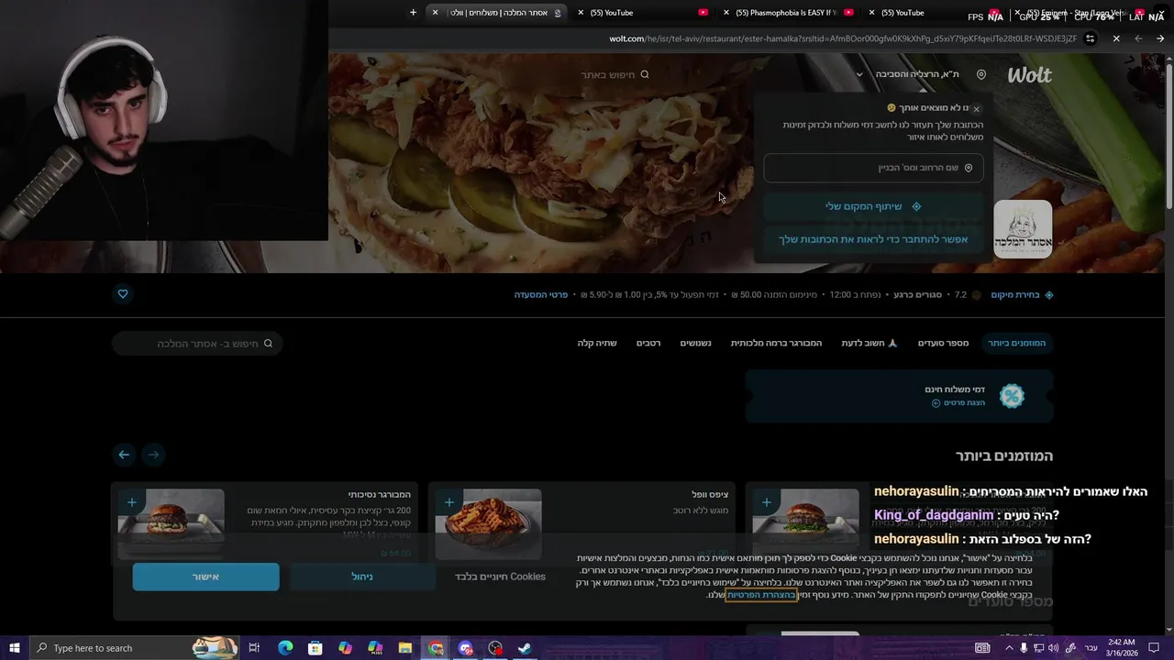Image resolution: width=1174 pixels, height=660 pixels.
Task: Close the אסתר המלכה Wolt browser tab
Action: (x=435, y=13)
